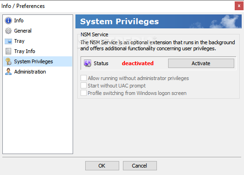Check Profile switching from Windows logon screen
This screenshot has width=244, height=175.
pyautogui.click(x=83, y=93)
